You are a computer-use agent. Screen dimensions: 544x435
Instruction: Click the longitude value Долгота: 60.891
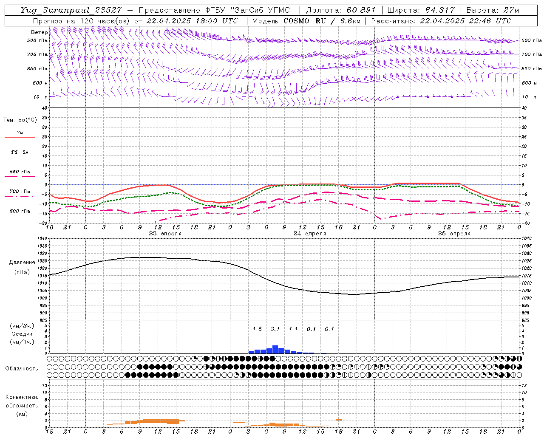coord(341,10)
